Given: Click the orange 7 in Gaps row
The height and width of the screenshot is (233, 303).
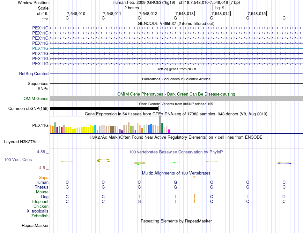Looking at the screenshot, I should 194,178.
